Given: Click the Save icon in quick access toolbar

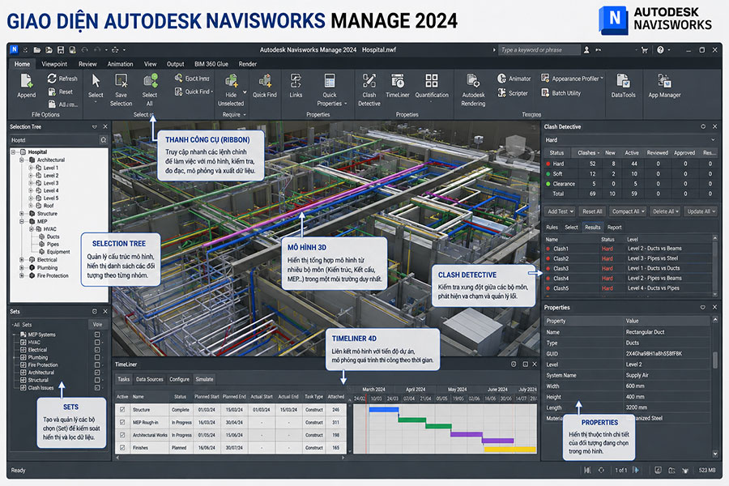Looking at the screenshot, I should [61, 49].
